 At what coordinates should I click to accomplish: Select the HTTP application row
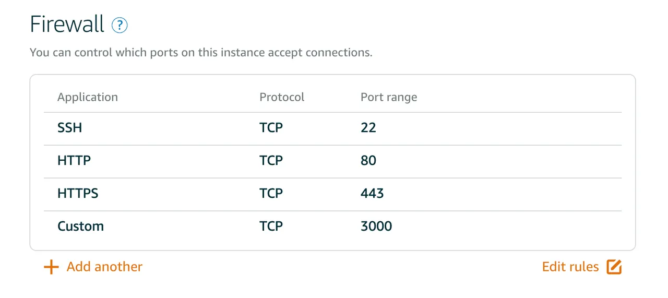(332, 161)
